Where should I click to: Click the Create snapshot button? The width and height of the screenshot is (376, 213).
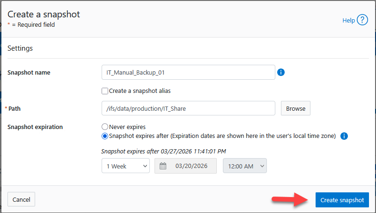[x=342, y=200]
